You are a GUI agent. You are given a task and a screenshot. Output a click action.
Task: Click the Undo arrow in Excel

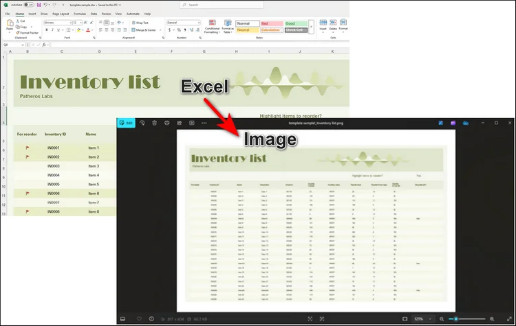point(45,5)
